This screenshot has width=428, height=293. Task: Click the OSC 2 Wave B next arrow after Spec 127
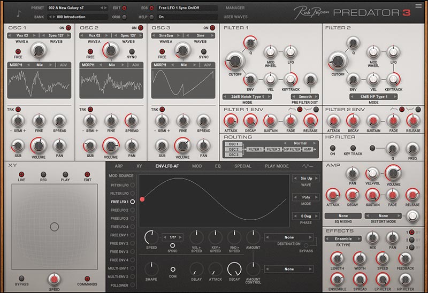(141, 35)
